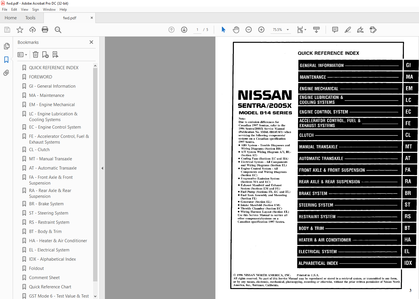
Task: Collapse the navigation pane arrow
Action: coord(102,168)
